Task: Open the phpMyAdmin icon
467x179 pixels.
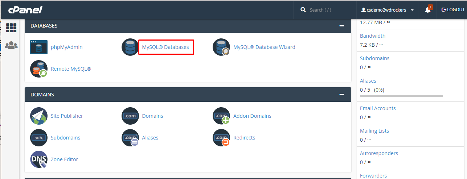Action: (39, 47)
